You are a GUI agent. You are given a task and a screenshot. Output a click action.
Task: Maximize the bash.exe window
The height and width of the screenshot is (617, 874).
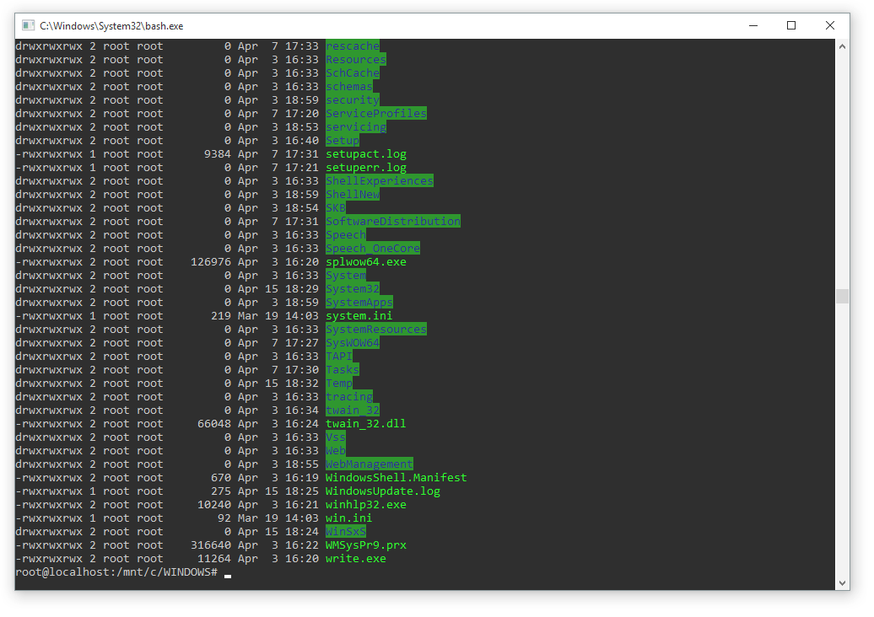pos(791,26)
